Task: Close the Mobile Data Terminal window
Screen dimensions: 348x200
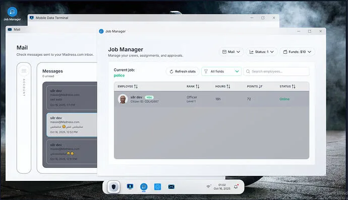Action: [274, 18]
